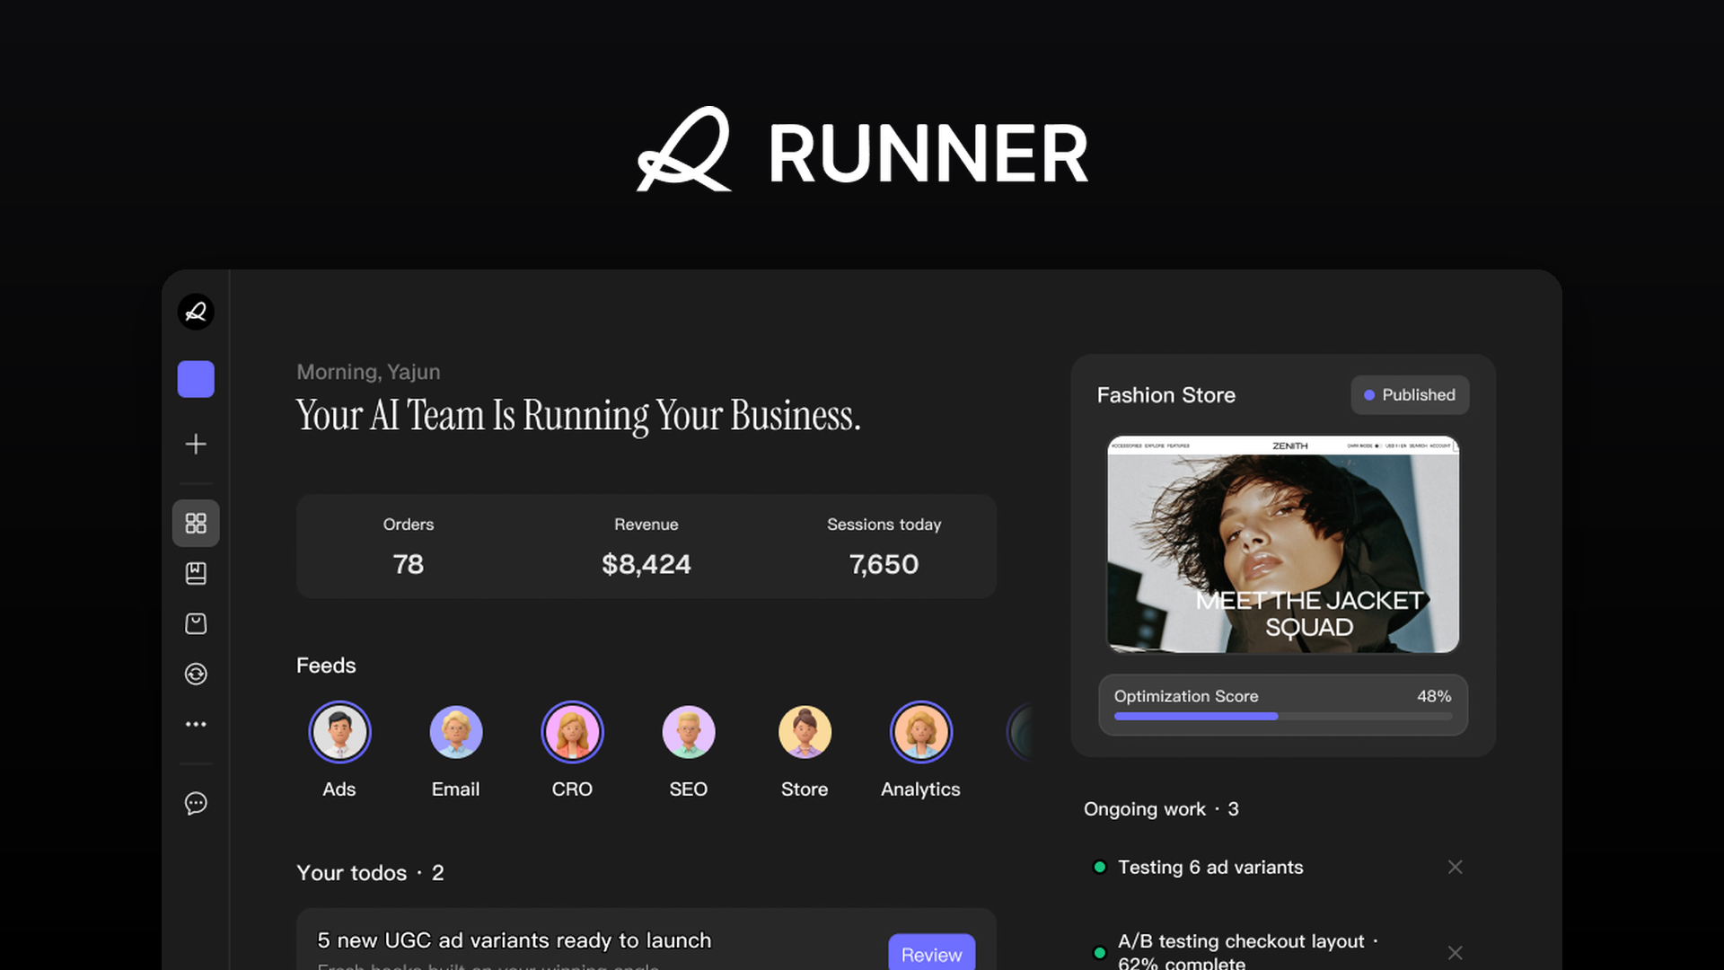Image resolution: width=1724 pixels, height=970 pixels.
Task: Dismiss the A/B testing checkout layout item
Action: click(1456, 952)
